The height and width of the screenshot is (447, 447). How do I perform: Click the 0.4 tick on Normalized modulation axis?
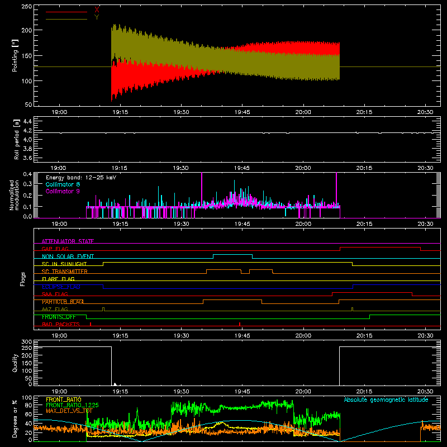27,174
